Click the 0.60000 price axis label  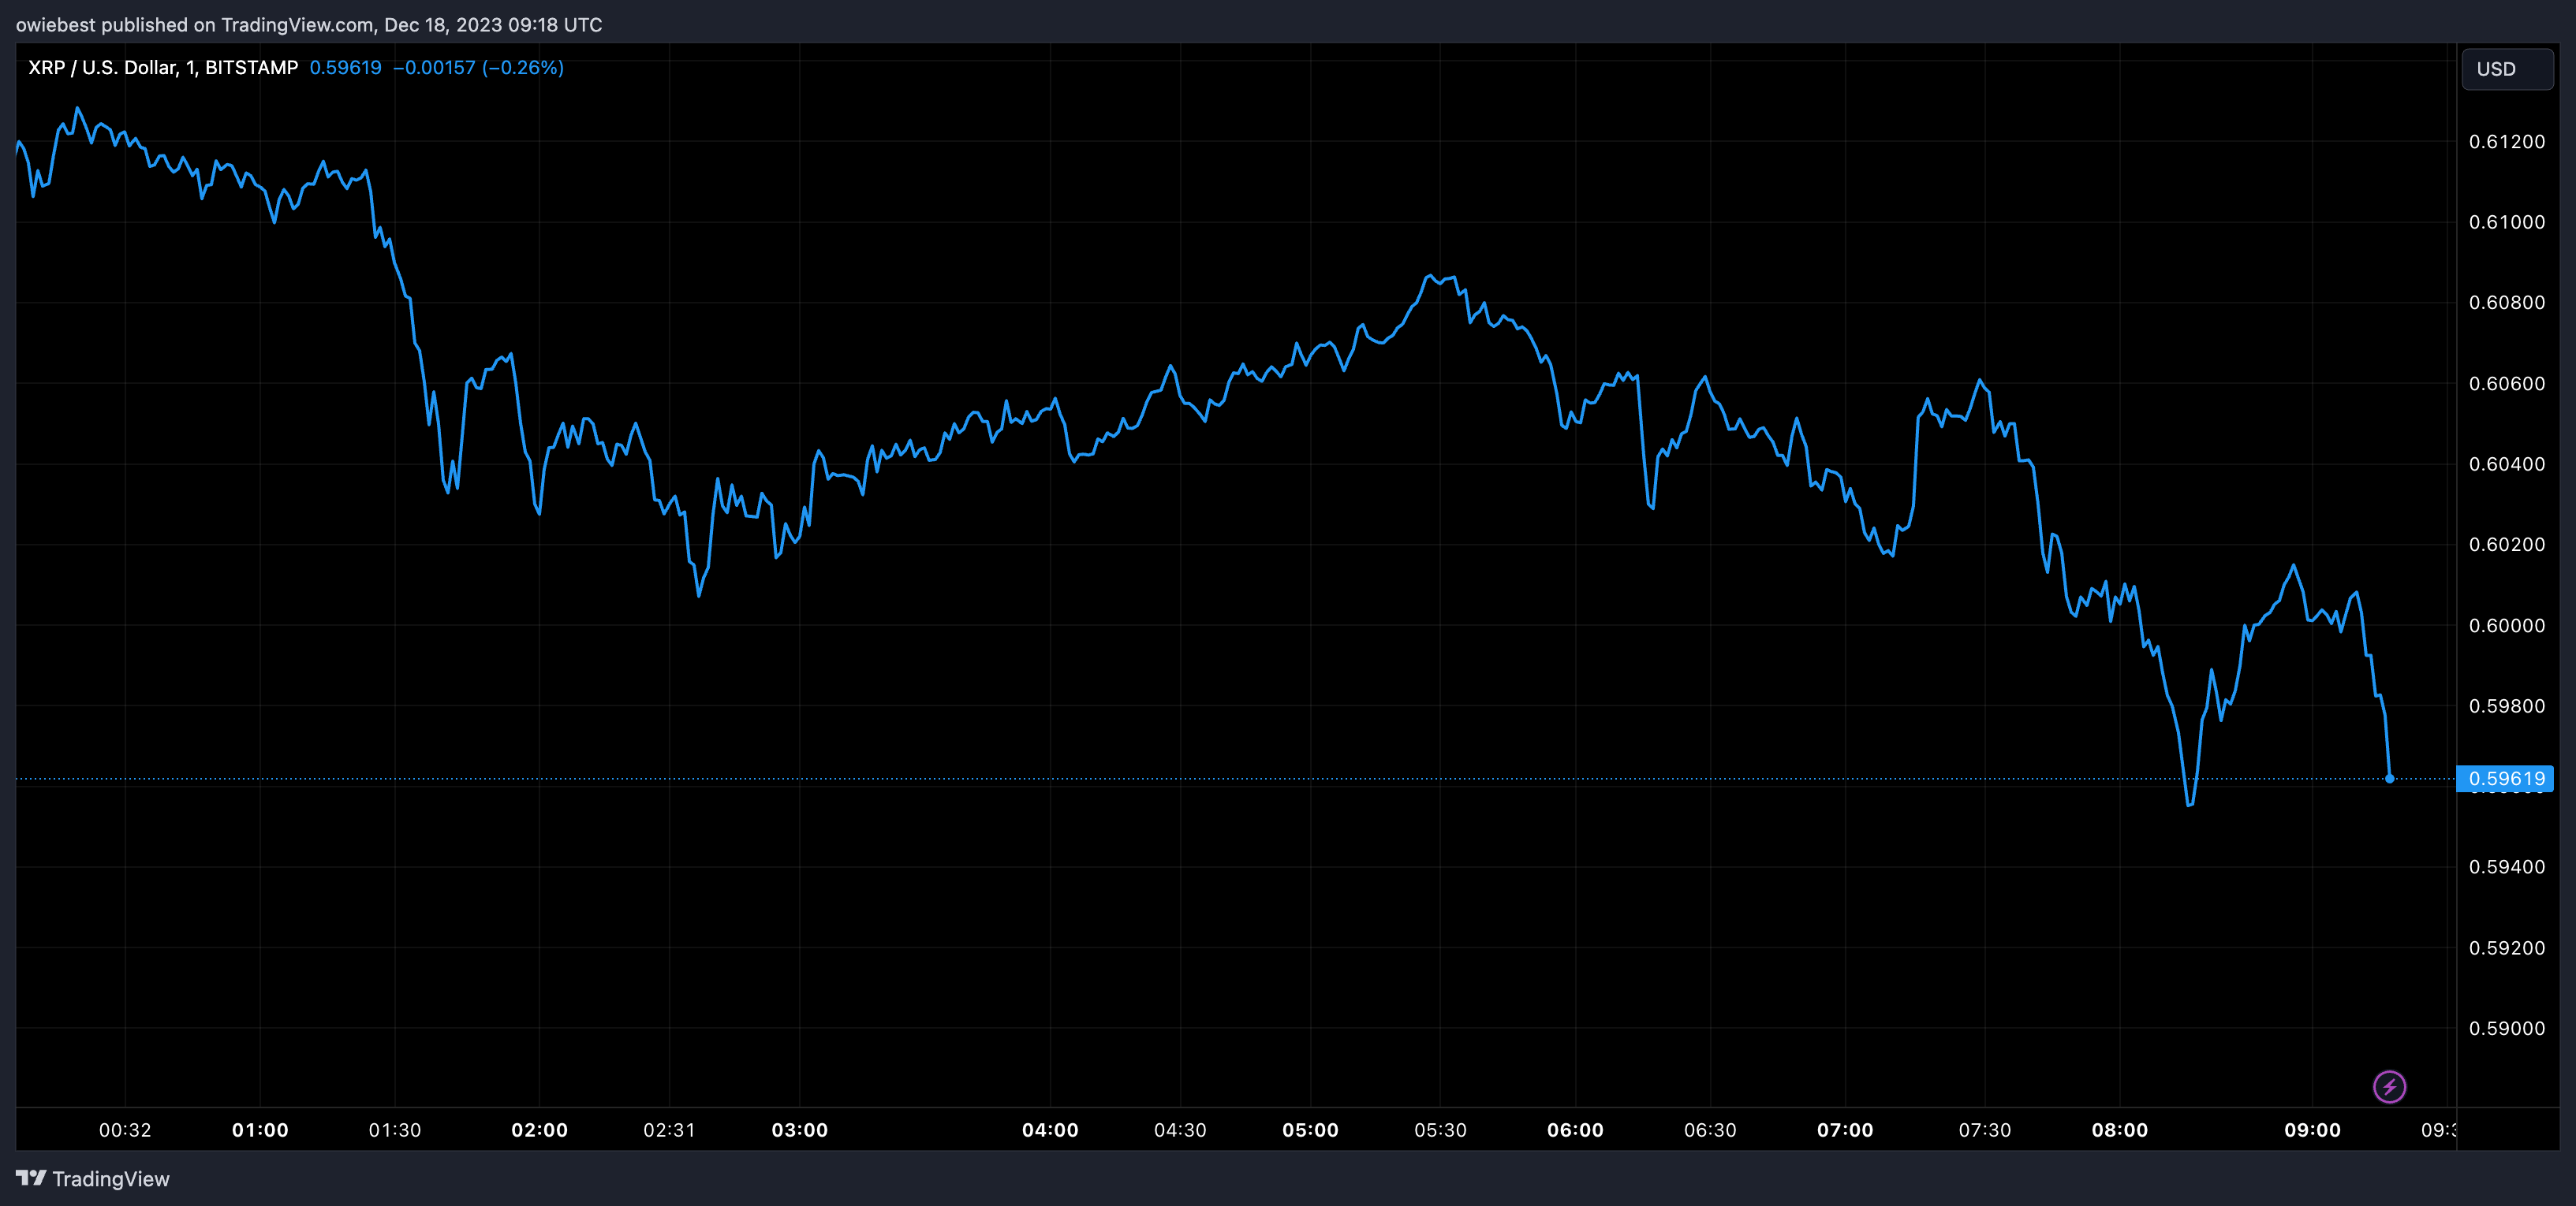[x=2507, y=626]
